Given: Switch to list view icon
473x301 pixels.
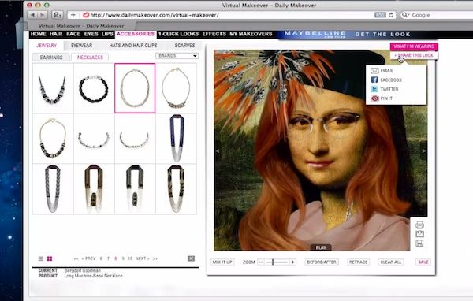Looking at the screenshot, I should [41, 258].
